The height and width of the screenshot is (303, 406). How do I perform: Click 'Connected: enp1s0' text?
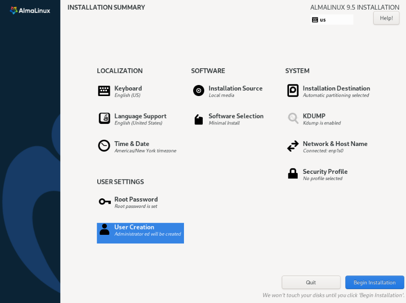pos(323,151)
